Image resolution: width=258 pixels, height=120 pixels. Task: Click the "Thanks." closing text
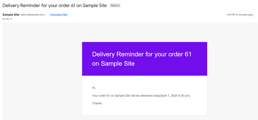(97, 103)
